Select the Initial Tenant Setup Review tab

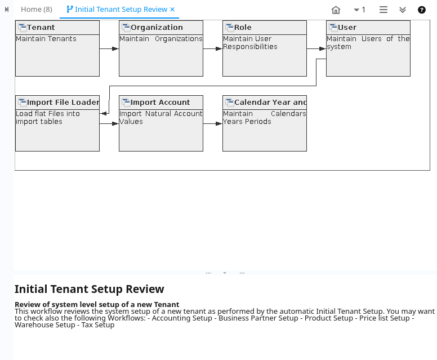(x=121, y=10)
